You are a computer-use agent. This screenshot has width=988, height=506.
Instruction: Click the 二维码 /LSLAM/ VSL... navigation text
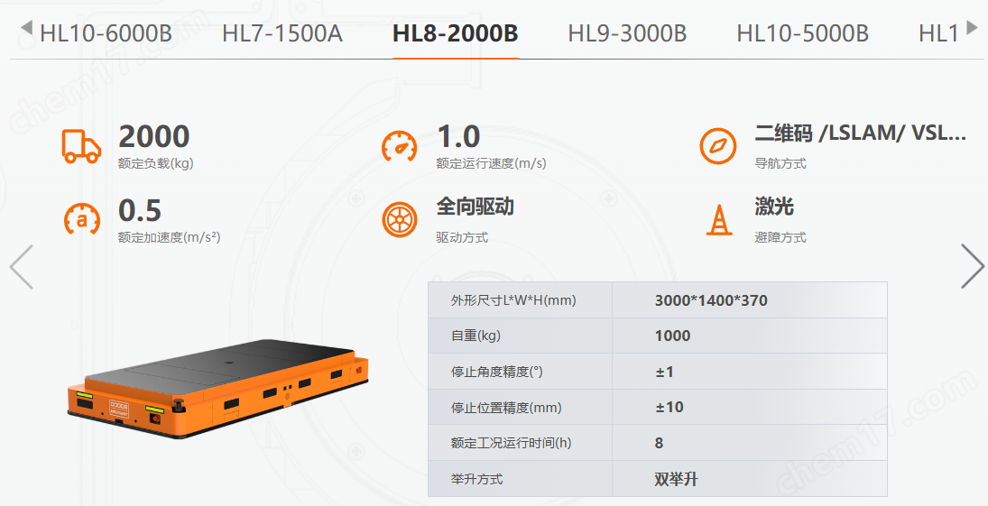(860, 133)
